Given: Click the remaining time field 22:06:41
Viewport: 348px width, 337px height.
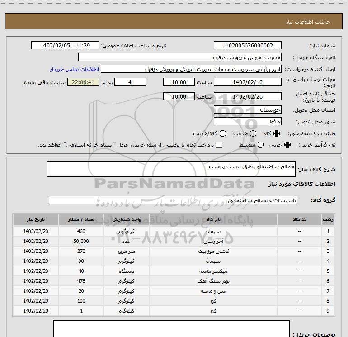Looking at the screenshot, I should tap(83, 82).
